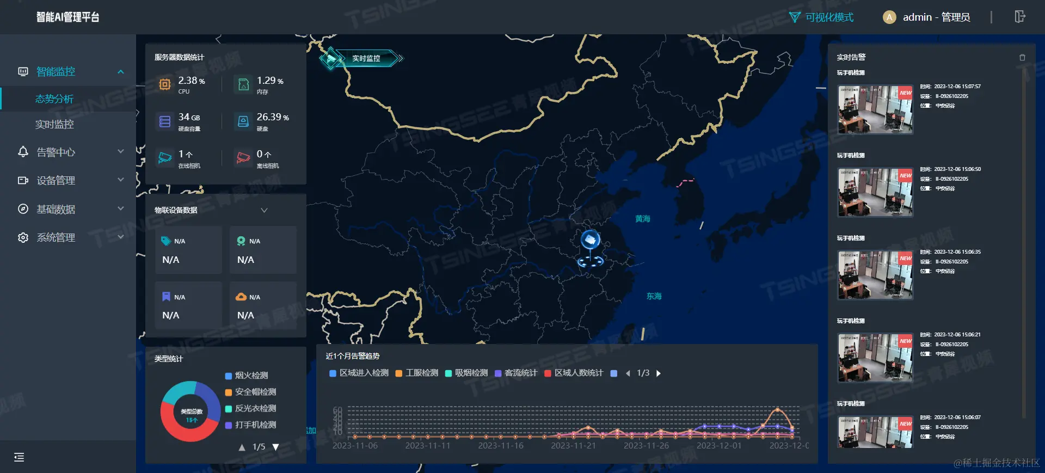Screen dimensions: 1045x473
Task: Click the 告警中心 bell icon
Action: point(23,152)
